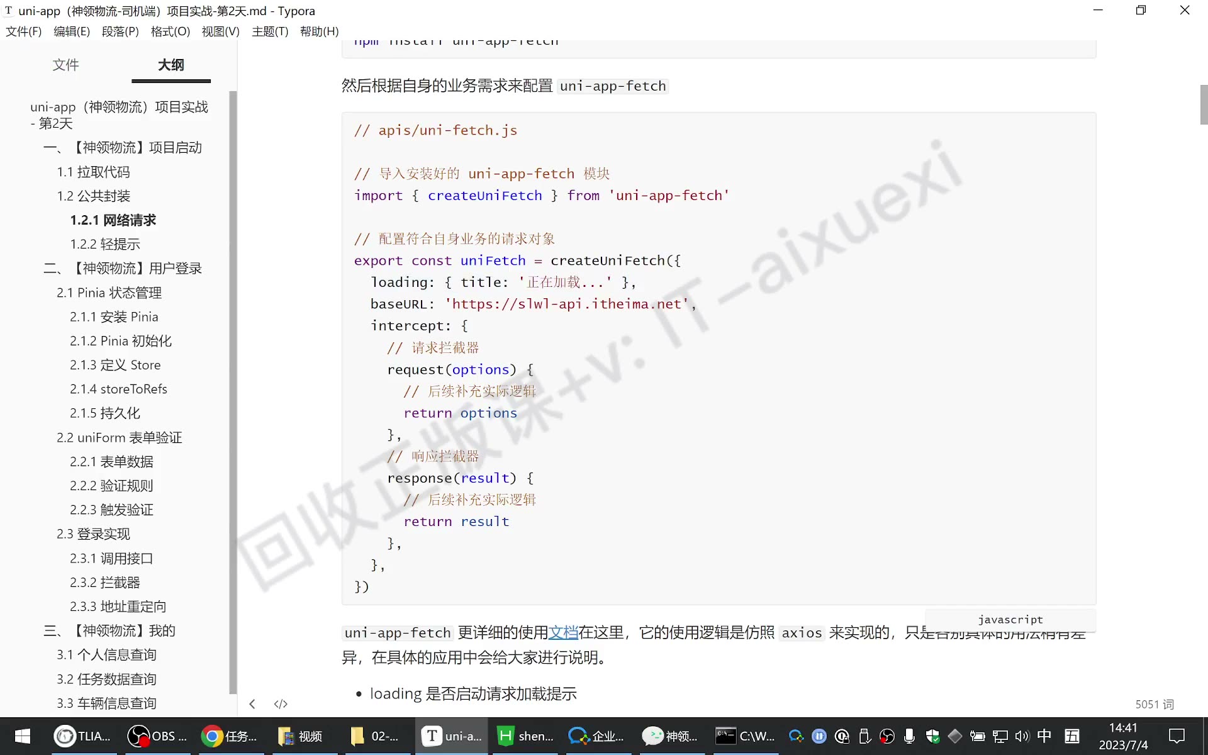The height and width of the screenshot is (755, 1208).
Task: Open the 主题(T) menu
Action: click(x=270, y=31)
